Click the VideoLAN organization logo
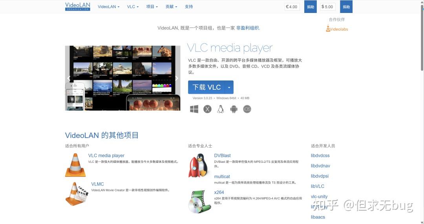The height and width of the screenshot is (224, 424). (78, 7)
